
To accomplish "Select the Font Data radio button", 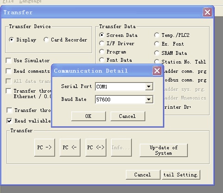I will pyautogui.click(x=102, y=60).
